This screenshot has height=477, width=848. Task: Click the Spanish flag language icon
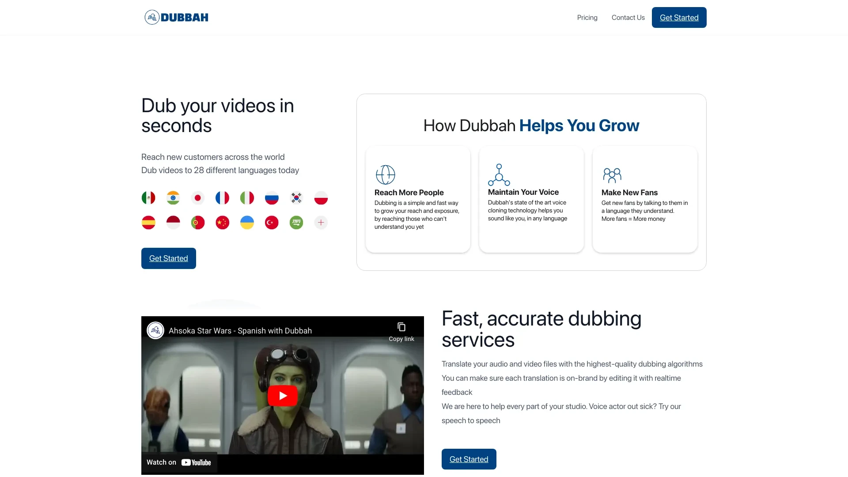tap(148, 222)
